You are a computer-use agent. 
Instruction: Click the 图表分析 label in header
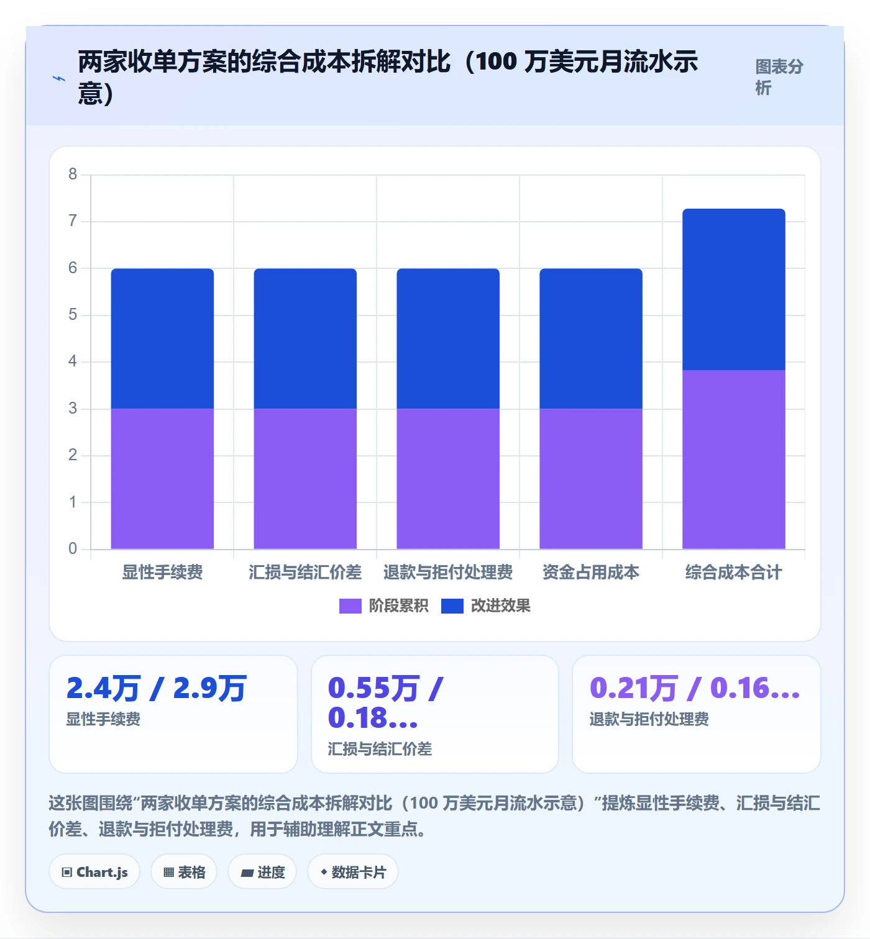click(x=779, y=77)
